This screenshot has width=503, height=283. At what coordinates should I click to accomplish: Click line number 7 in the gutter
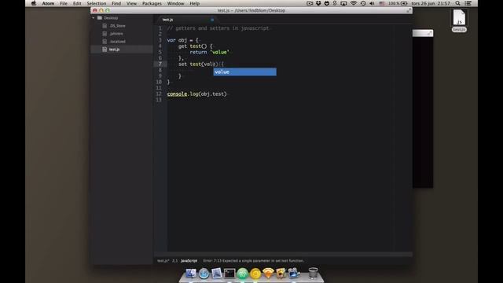[160, 64]
